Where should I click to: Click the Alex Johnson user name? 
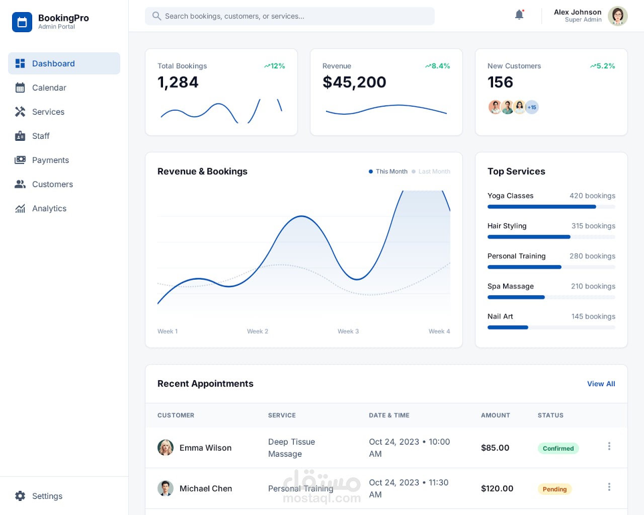pos(578,12)
